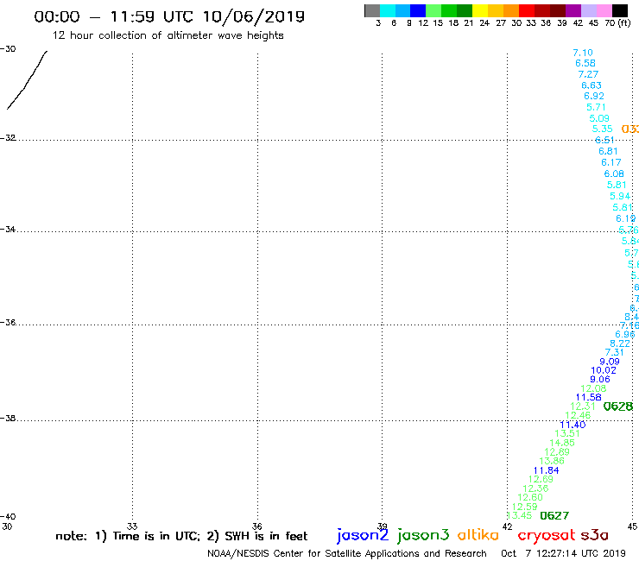Click the wave height value 9.06
This screenshot has height=561, width=639.
pyautogui.click(x=600, y=379)
